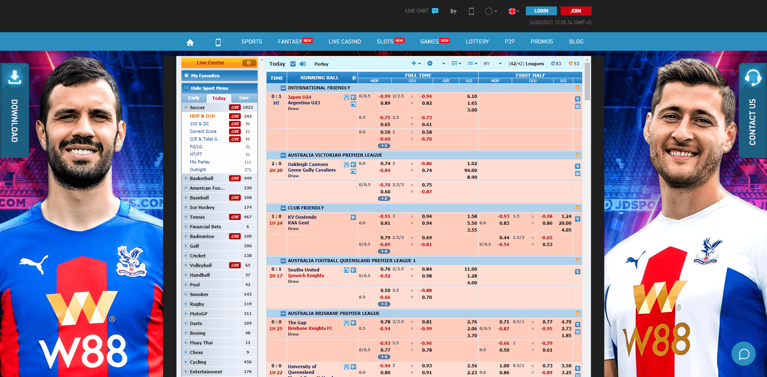Image resolution: width=767 pixels, height=377 pixels.
Task: Switch to the Early tab
Action: (194, 98)
